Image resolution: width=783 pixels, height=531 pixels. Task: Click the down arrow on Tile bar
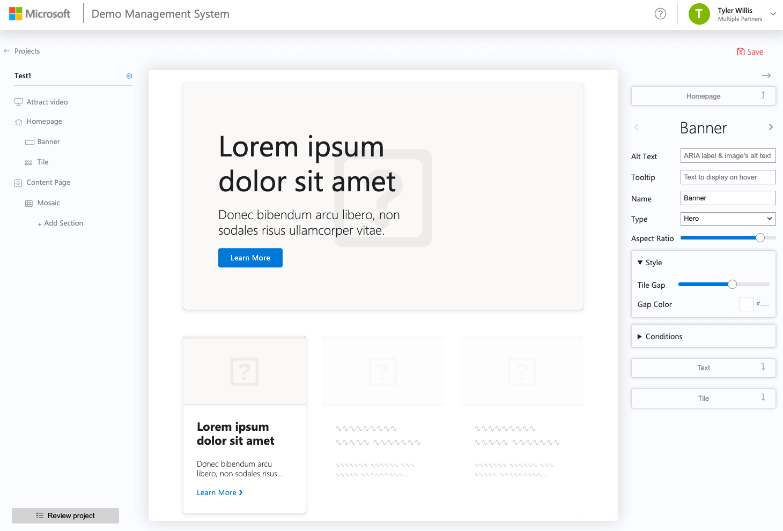pyautogui.click(x=763, y=398)
